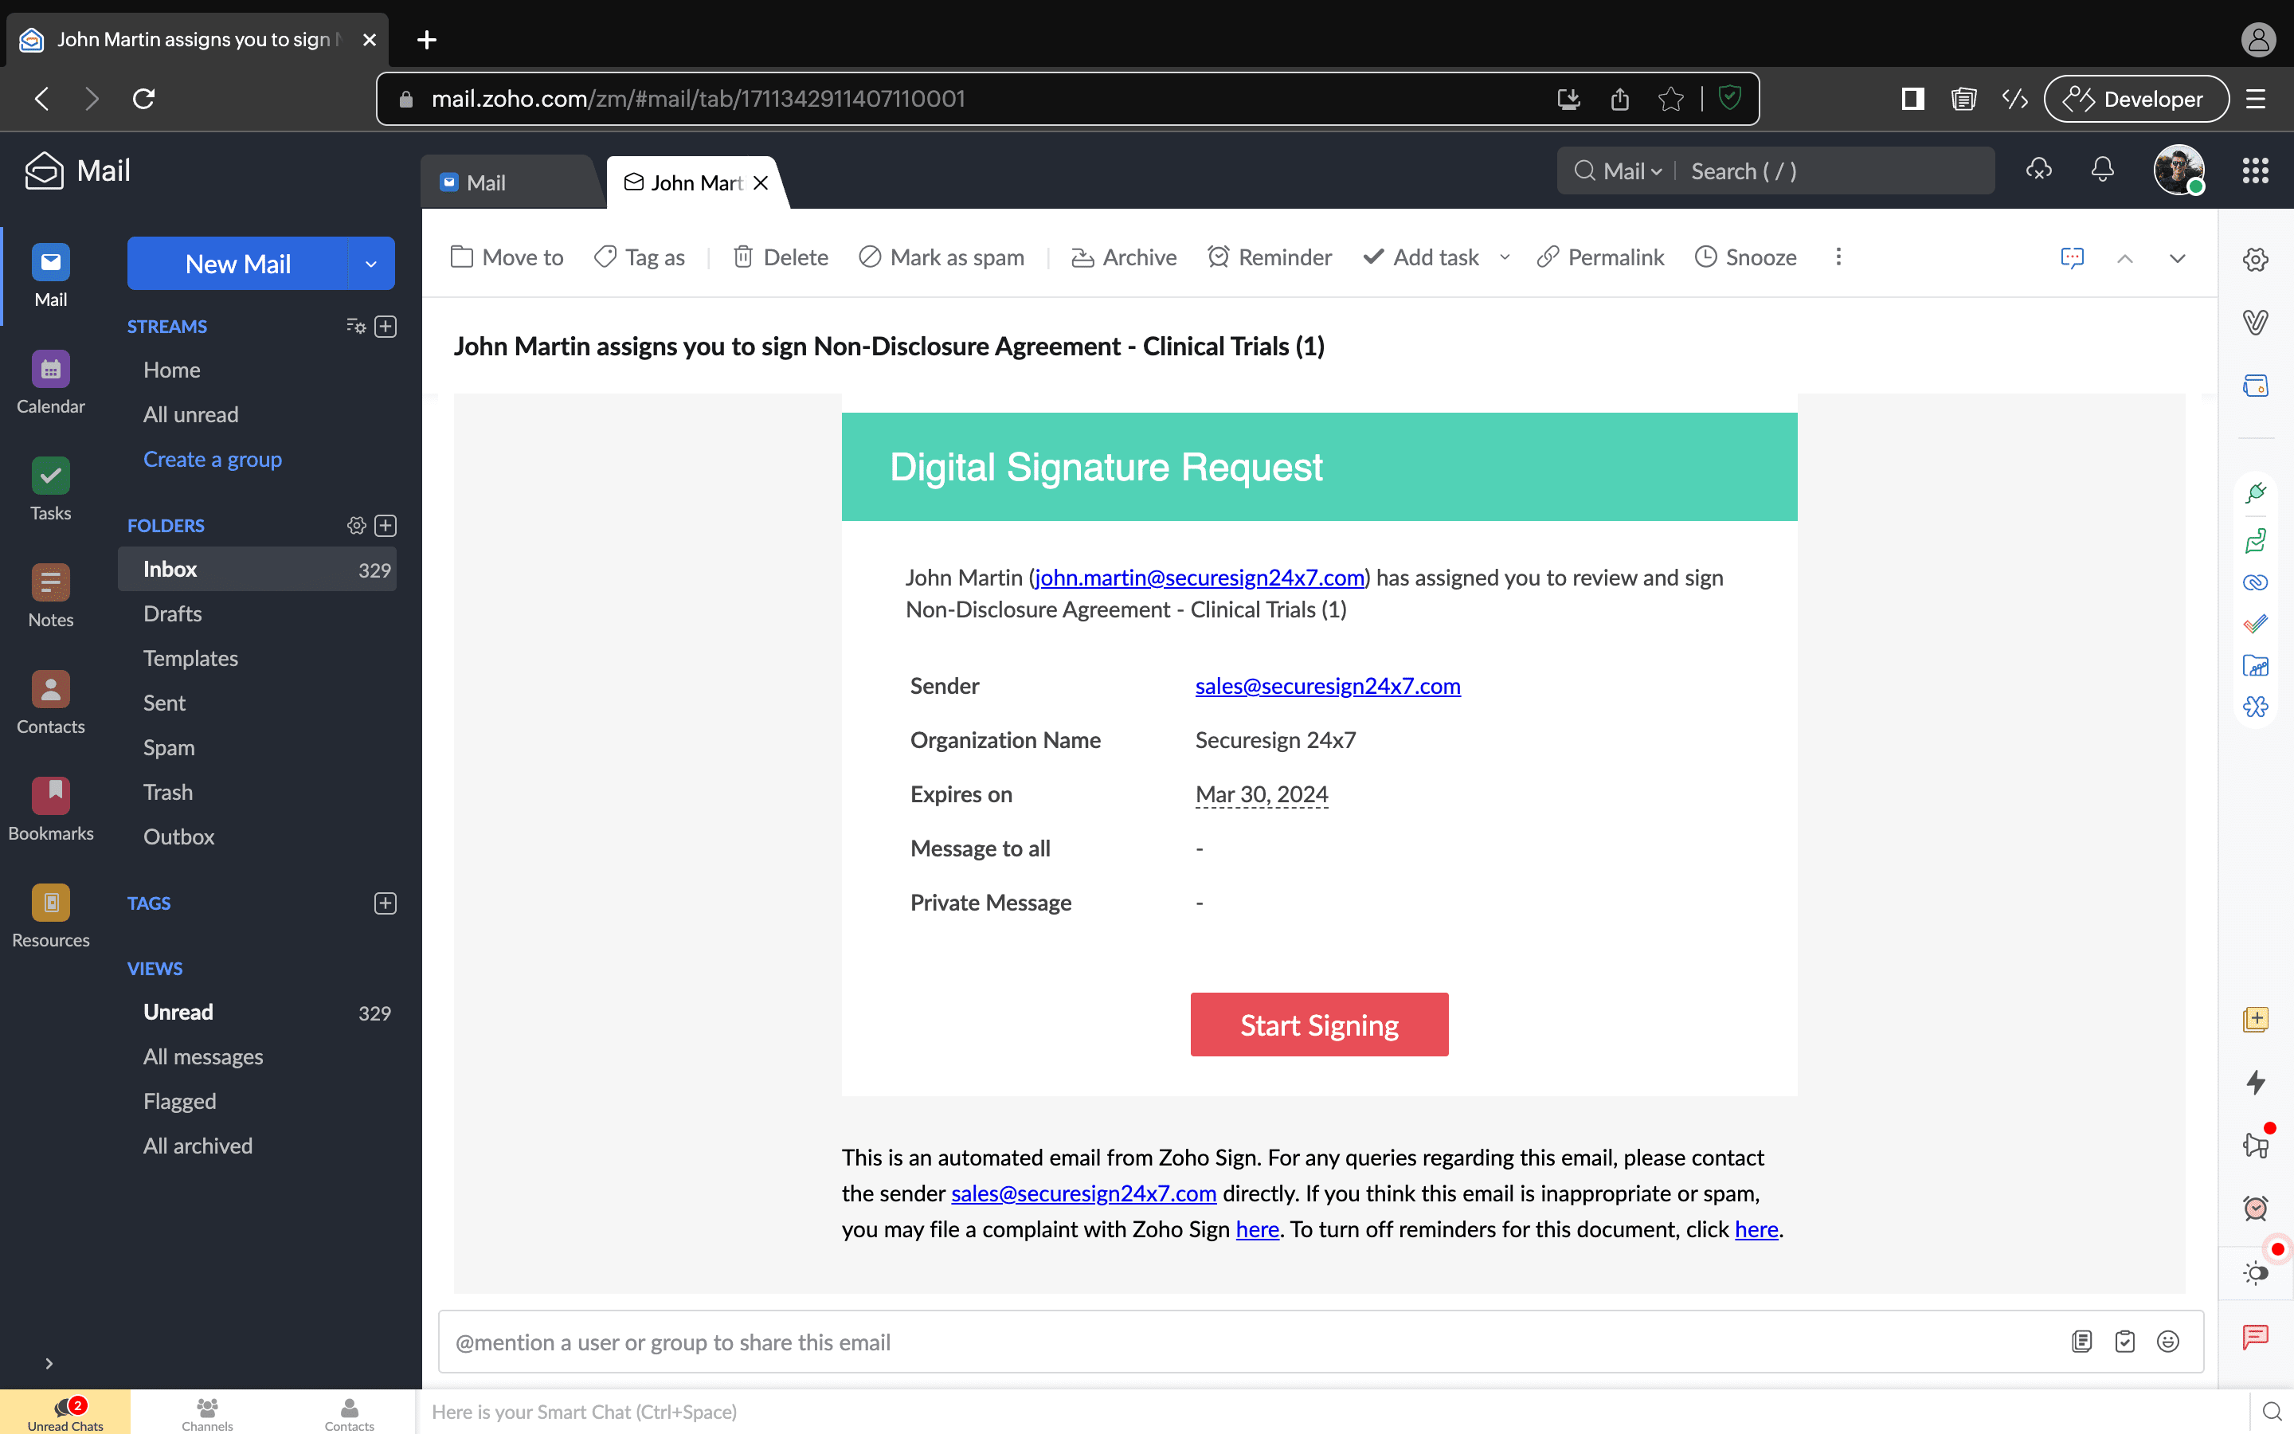The width and height of the screenshot is (2294, 1434).
Task: Click the Snooze clock icon
Action: point(1705,257)
